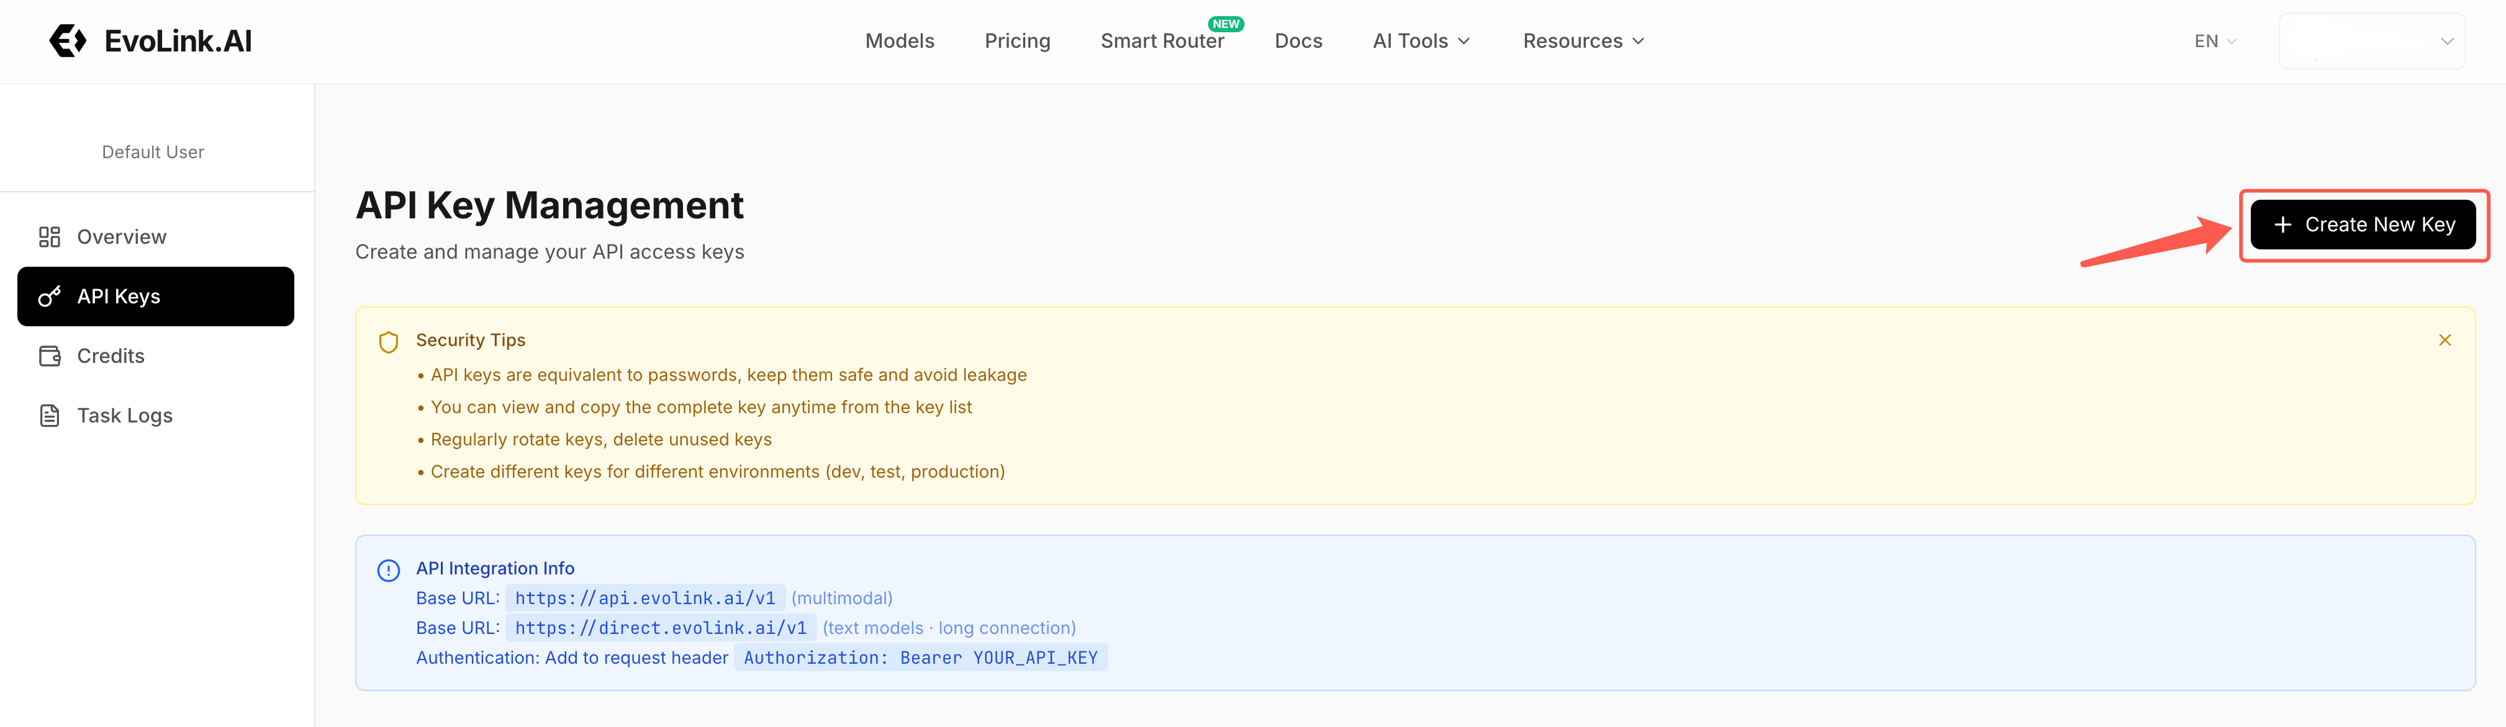Viewport: 2506px width, 727px height.
Task: Open Task Logs in the sidebar
Action: [156, 415]
